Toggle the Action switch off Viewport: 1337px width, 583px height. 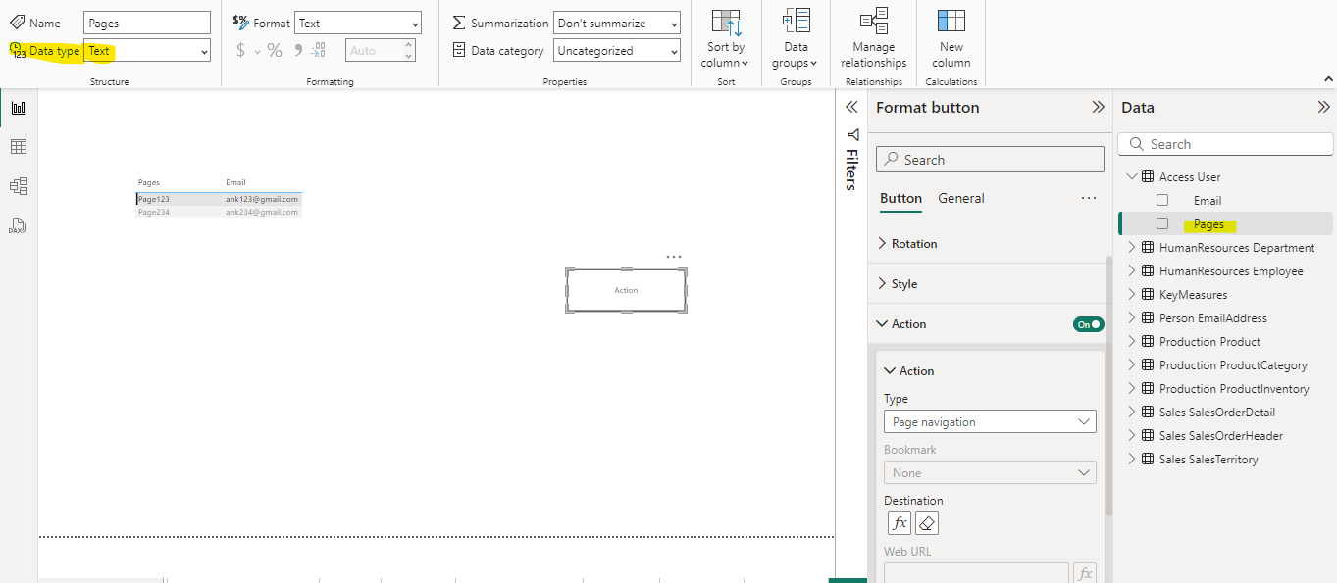click(x=1088, y=324)
